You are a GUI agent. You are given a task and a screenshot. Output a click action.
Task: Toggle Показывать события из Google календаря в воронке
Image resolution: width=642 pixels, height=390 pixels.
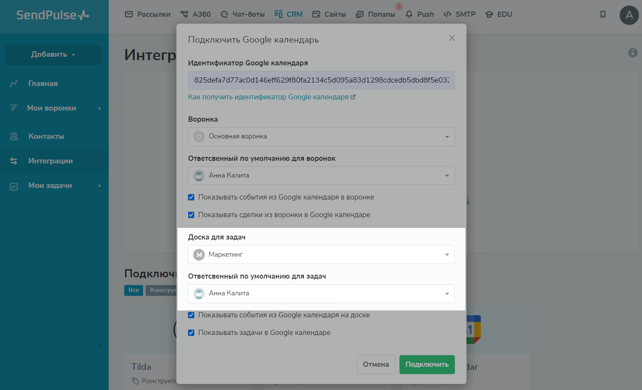tap(191, 197)
